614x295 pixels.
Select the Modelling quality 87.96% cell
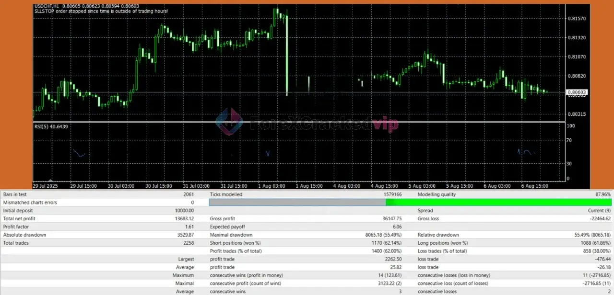tap(602, 194)
